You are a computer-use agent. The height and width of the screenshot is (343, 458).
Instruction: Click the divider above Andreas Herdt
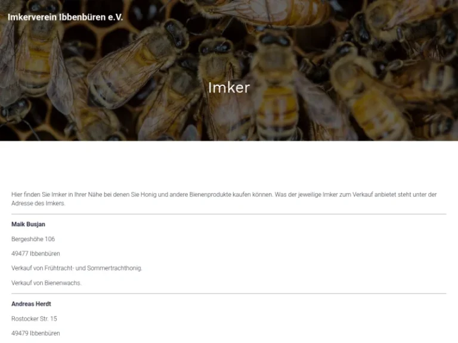point(229,294)
